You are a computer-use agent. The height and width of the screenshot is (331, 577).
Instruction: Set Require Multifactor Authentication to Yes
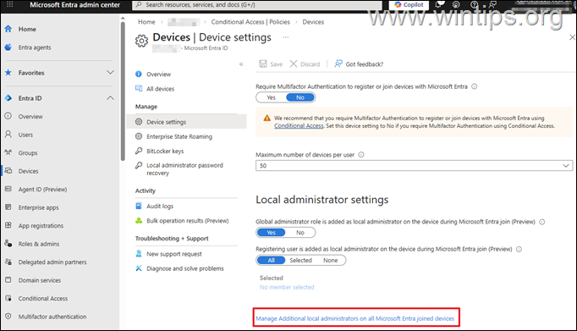272,97
